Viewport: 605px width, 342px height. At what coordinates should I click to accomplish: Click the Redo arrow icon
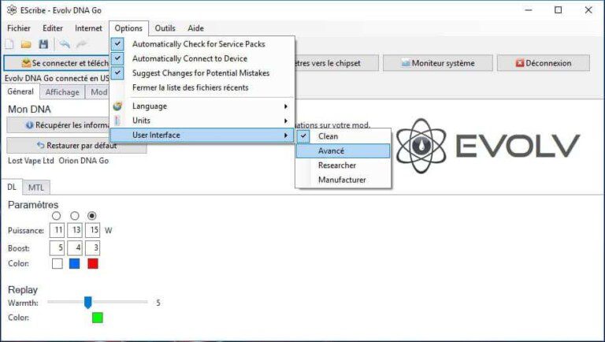pos(81,44)
